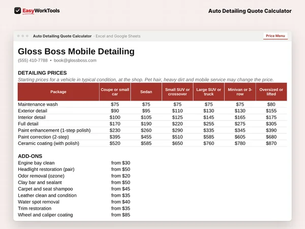Click the $455 Paint correction sedan price
305x229 pixels.
pyautogui.click(x=146, y=137)
